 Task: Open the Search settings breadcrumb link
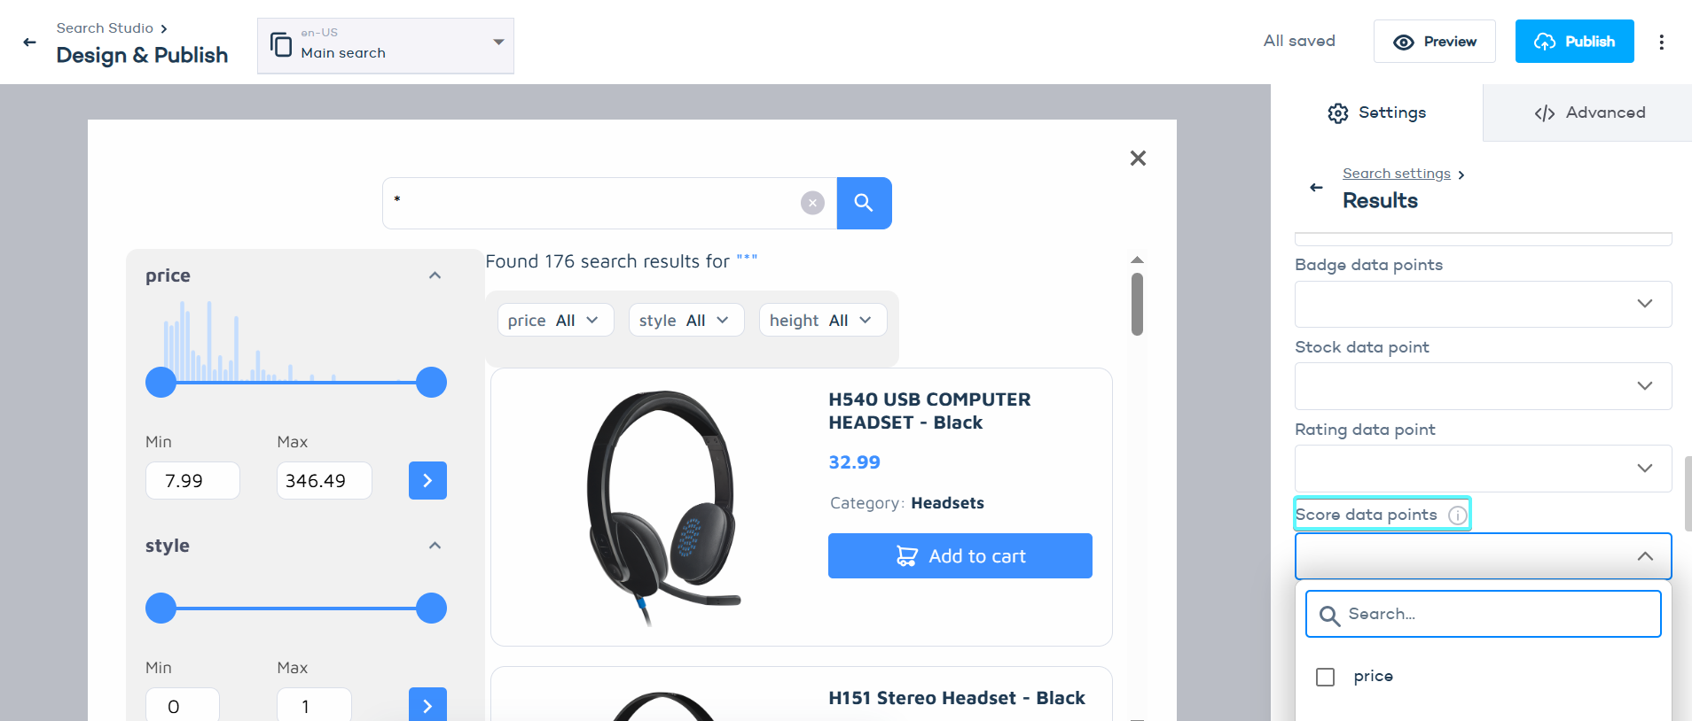point(1396,174)
